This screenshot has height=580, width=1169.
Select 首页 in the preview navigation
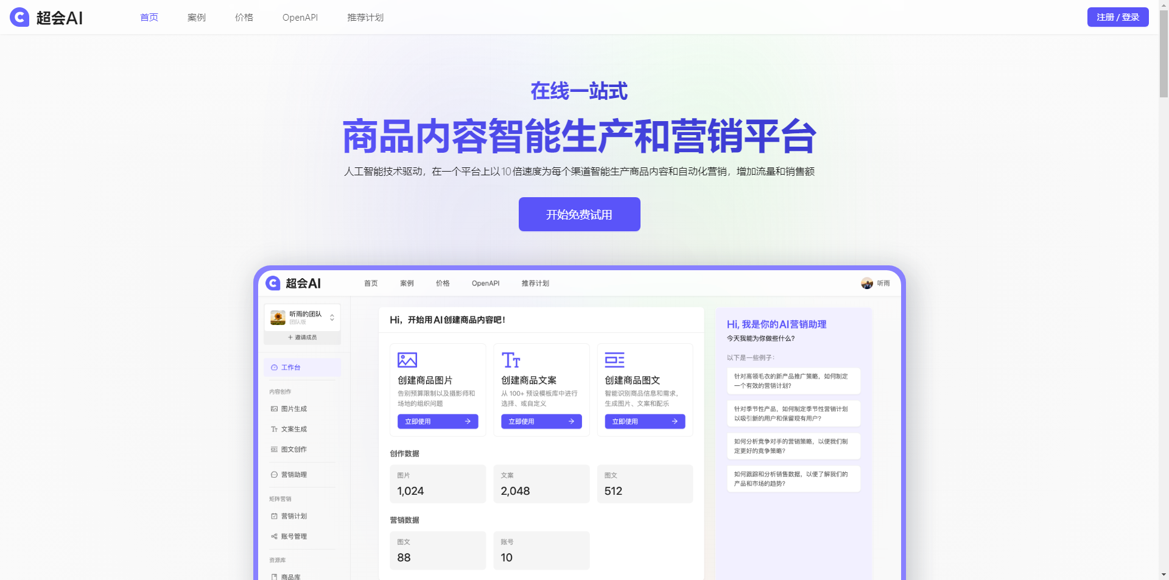point(371,283)
